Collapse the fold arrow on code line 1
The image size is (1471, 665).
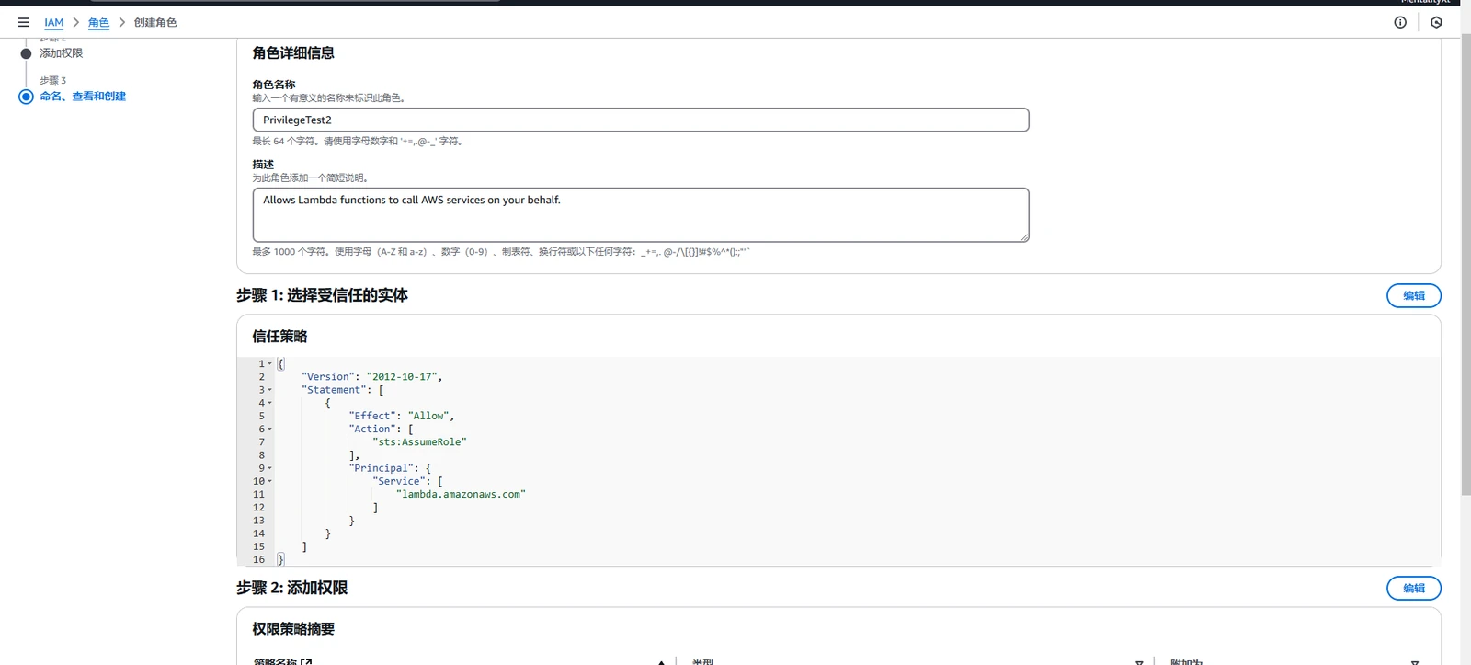click(x=269, y=364)
